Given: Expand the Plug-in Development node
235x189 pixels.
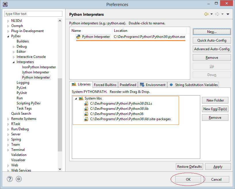Looking at the screenshot, I should coord(8,31).
